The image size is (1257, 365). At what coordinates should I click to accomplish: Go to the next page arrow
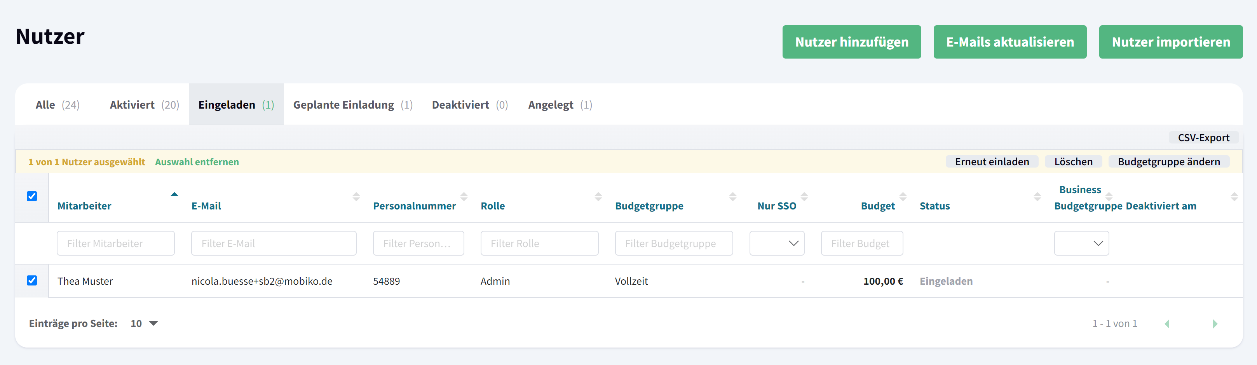click(x=1215, y=323)
